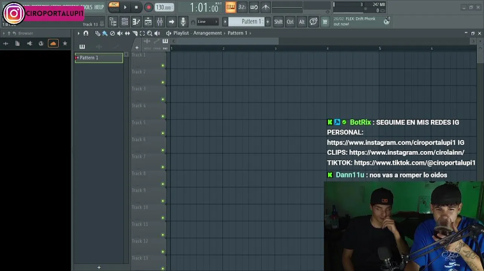The width and height of the screenshot is (484, 271).
Task: Open the TOOLS menu
Action: point(86,7)
